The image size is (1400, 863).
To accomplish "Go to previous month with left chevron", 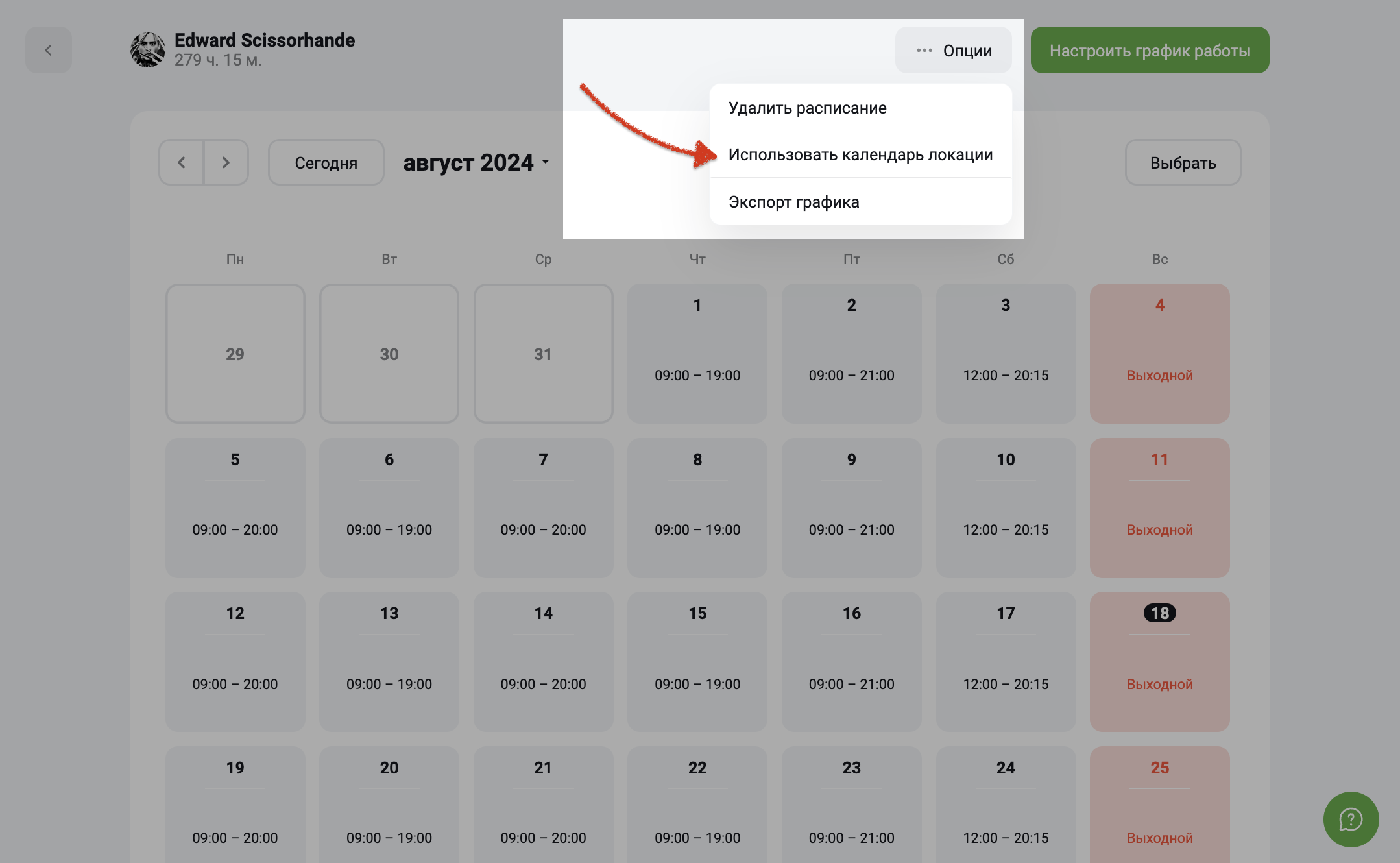I will click(x=182, y=162).
